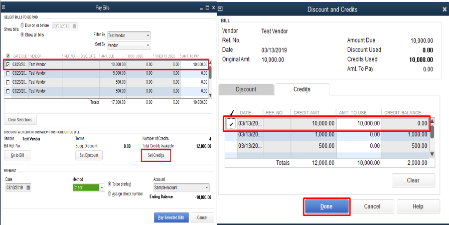This screenshot has height=225, width=449.
Task: Uncheck the 10,000.00 credit row checkmark
Action: click(231, 123)
